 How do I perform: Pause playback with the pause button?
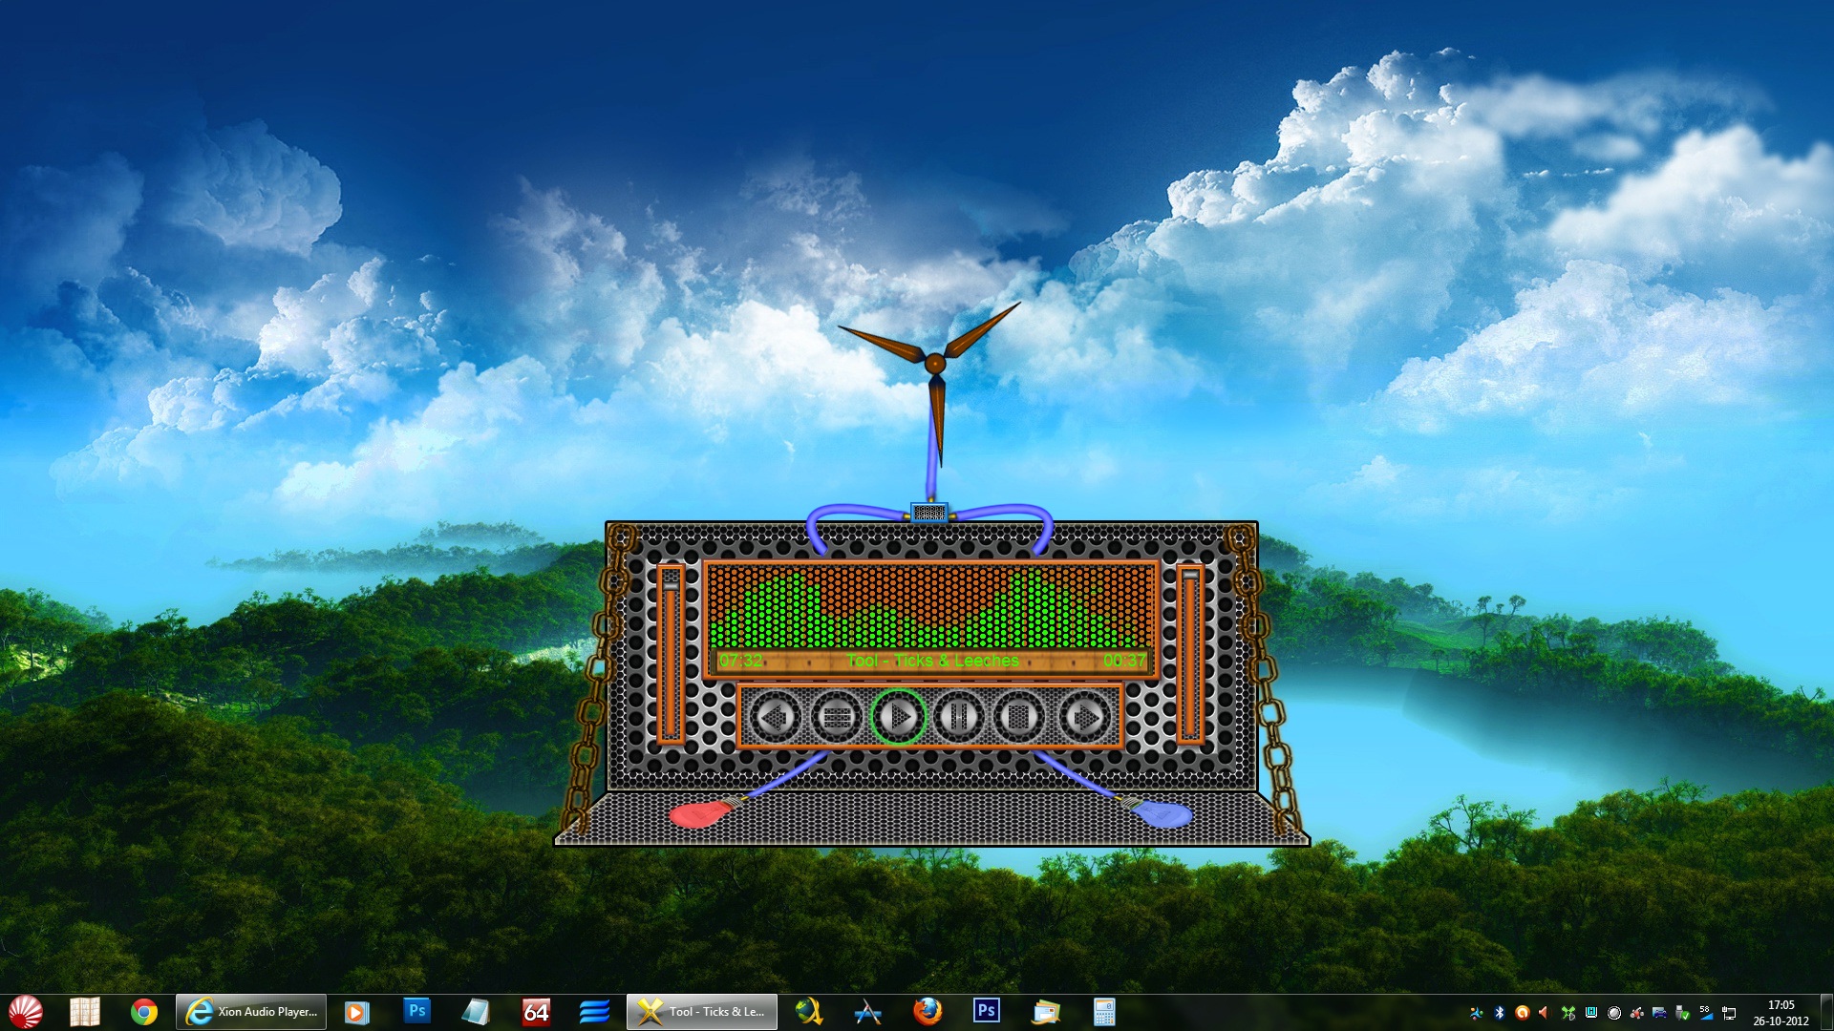[x=959, y=717]
